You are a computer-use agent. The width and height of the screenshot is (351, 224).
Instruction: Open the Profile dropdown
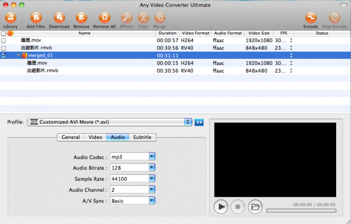pyautogui.click(x=110, y=122)
